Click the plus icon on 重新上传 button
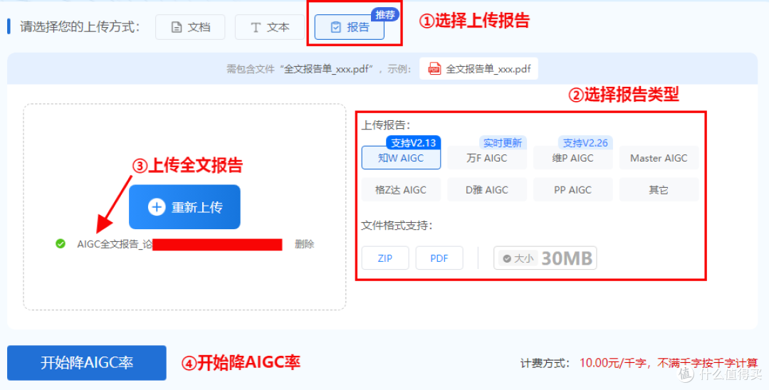 (157, 207)
